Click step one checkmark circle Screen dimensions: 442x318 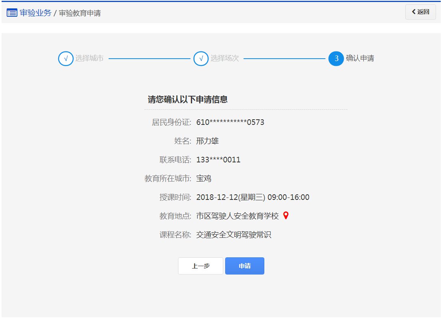65,59
